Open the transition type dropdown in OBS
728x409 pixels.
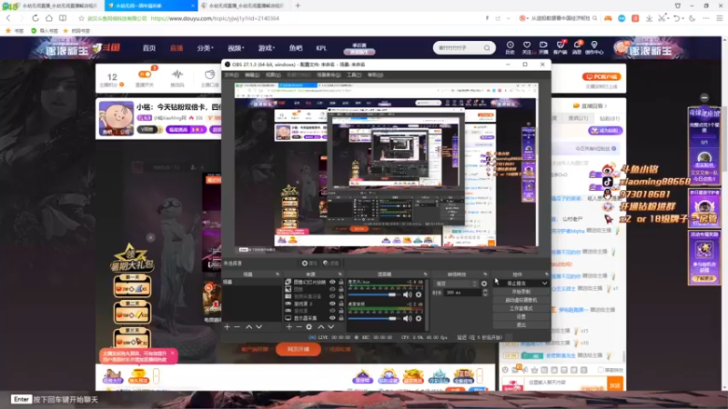[x=456, y=284]
